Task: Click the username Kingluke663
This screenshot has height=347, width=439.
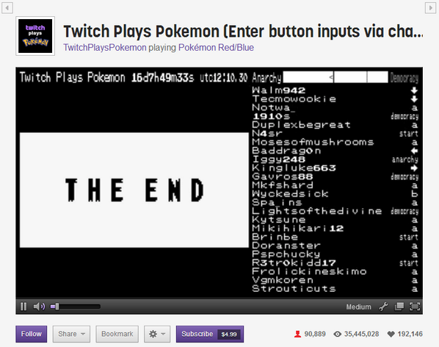Action: click(x=294, y=168)
